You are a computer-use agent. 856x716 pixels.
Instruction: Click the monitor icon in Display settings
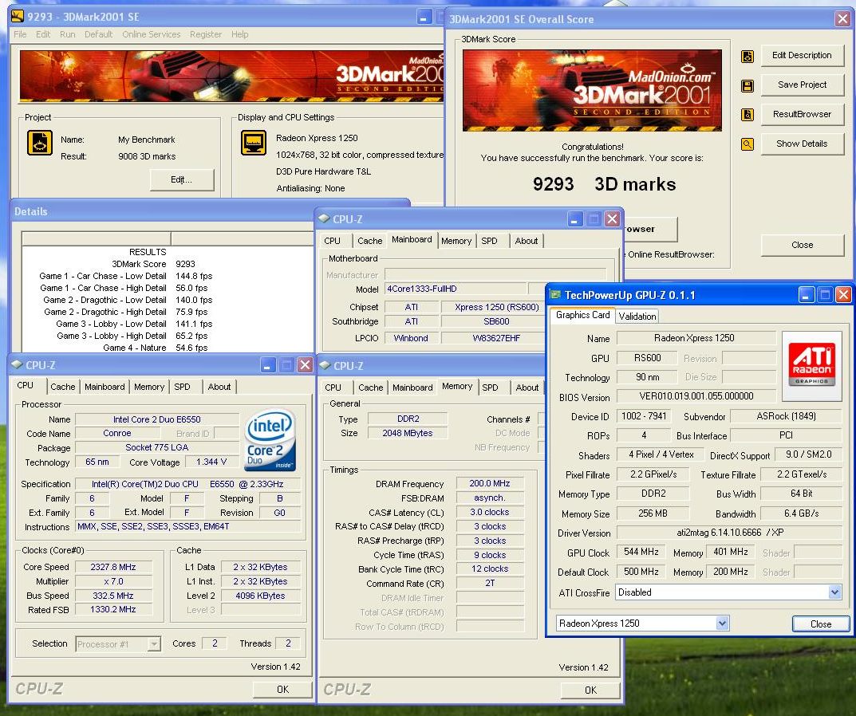254,143
